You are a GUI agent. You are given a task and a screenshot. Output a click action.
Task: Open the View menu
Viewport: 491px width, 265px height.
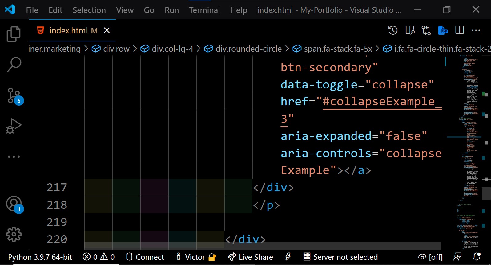(125, 10)
